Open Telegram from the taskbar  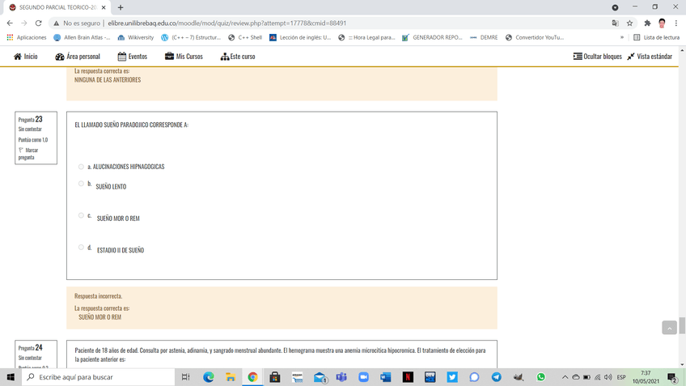[496, 377]
